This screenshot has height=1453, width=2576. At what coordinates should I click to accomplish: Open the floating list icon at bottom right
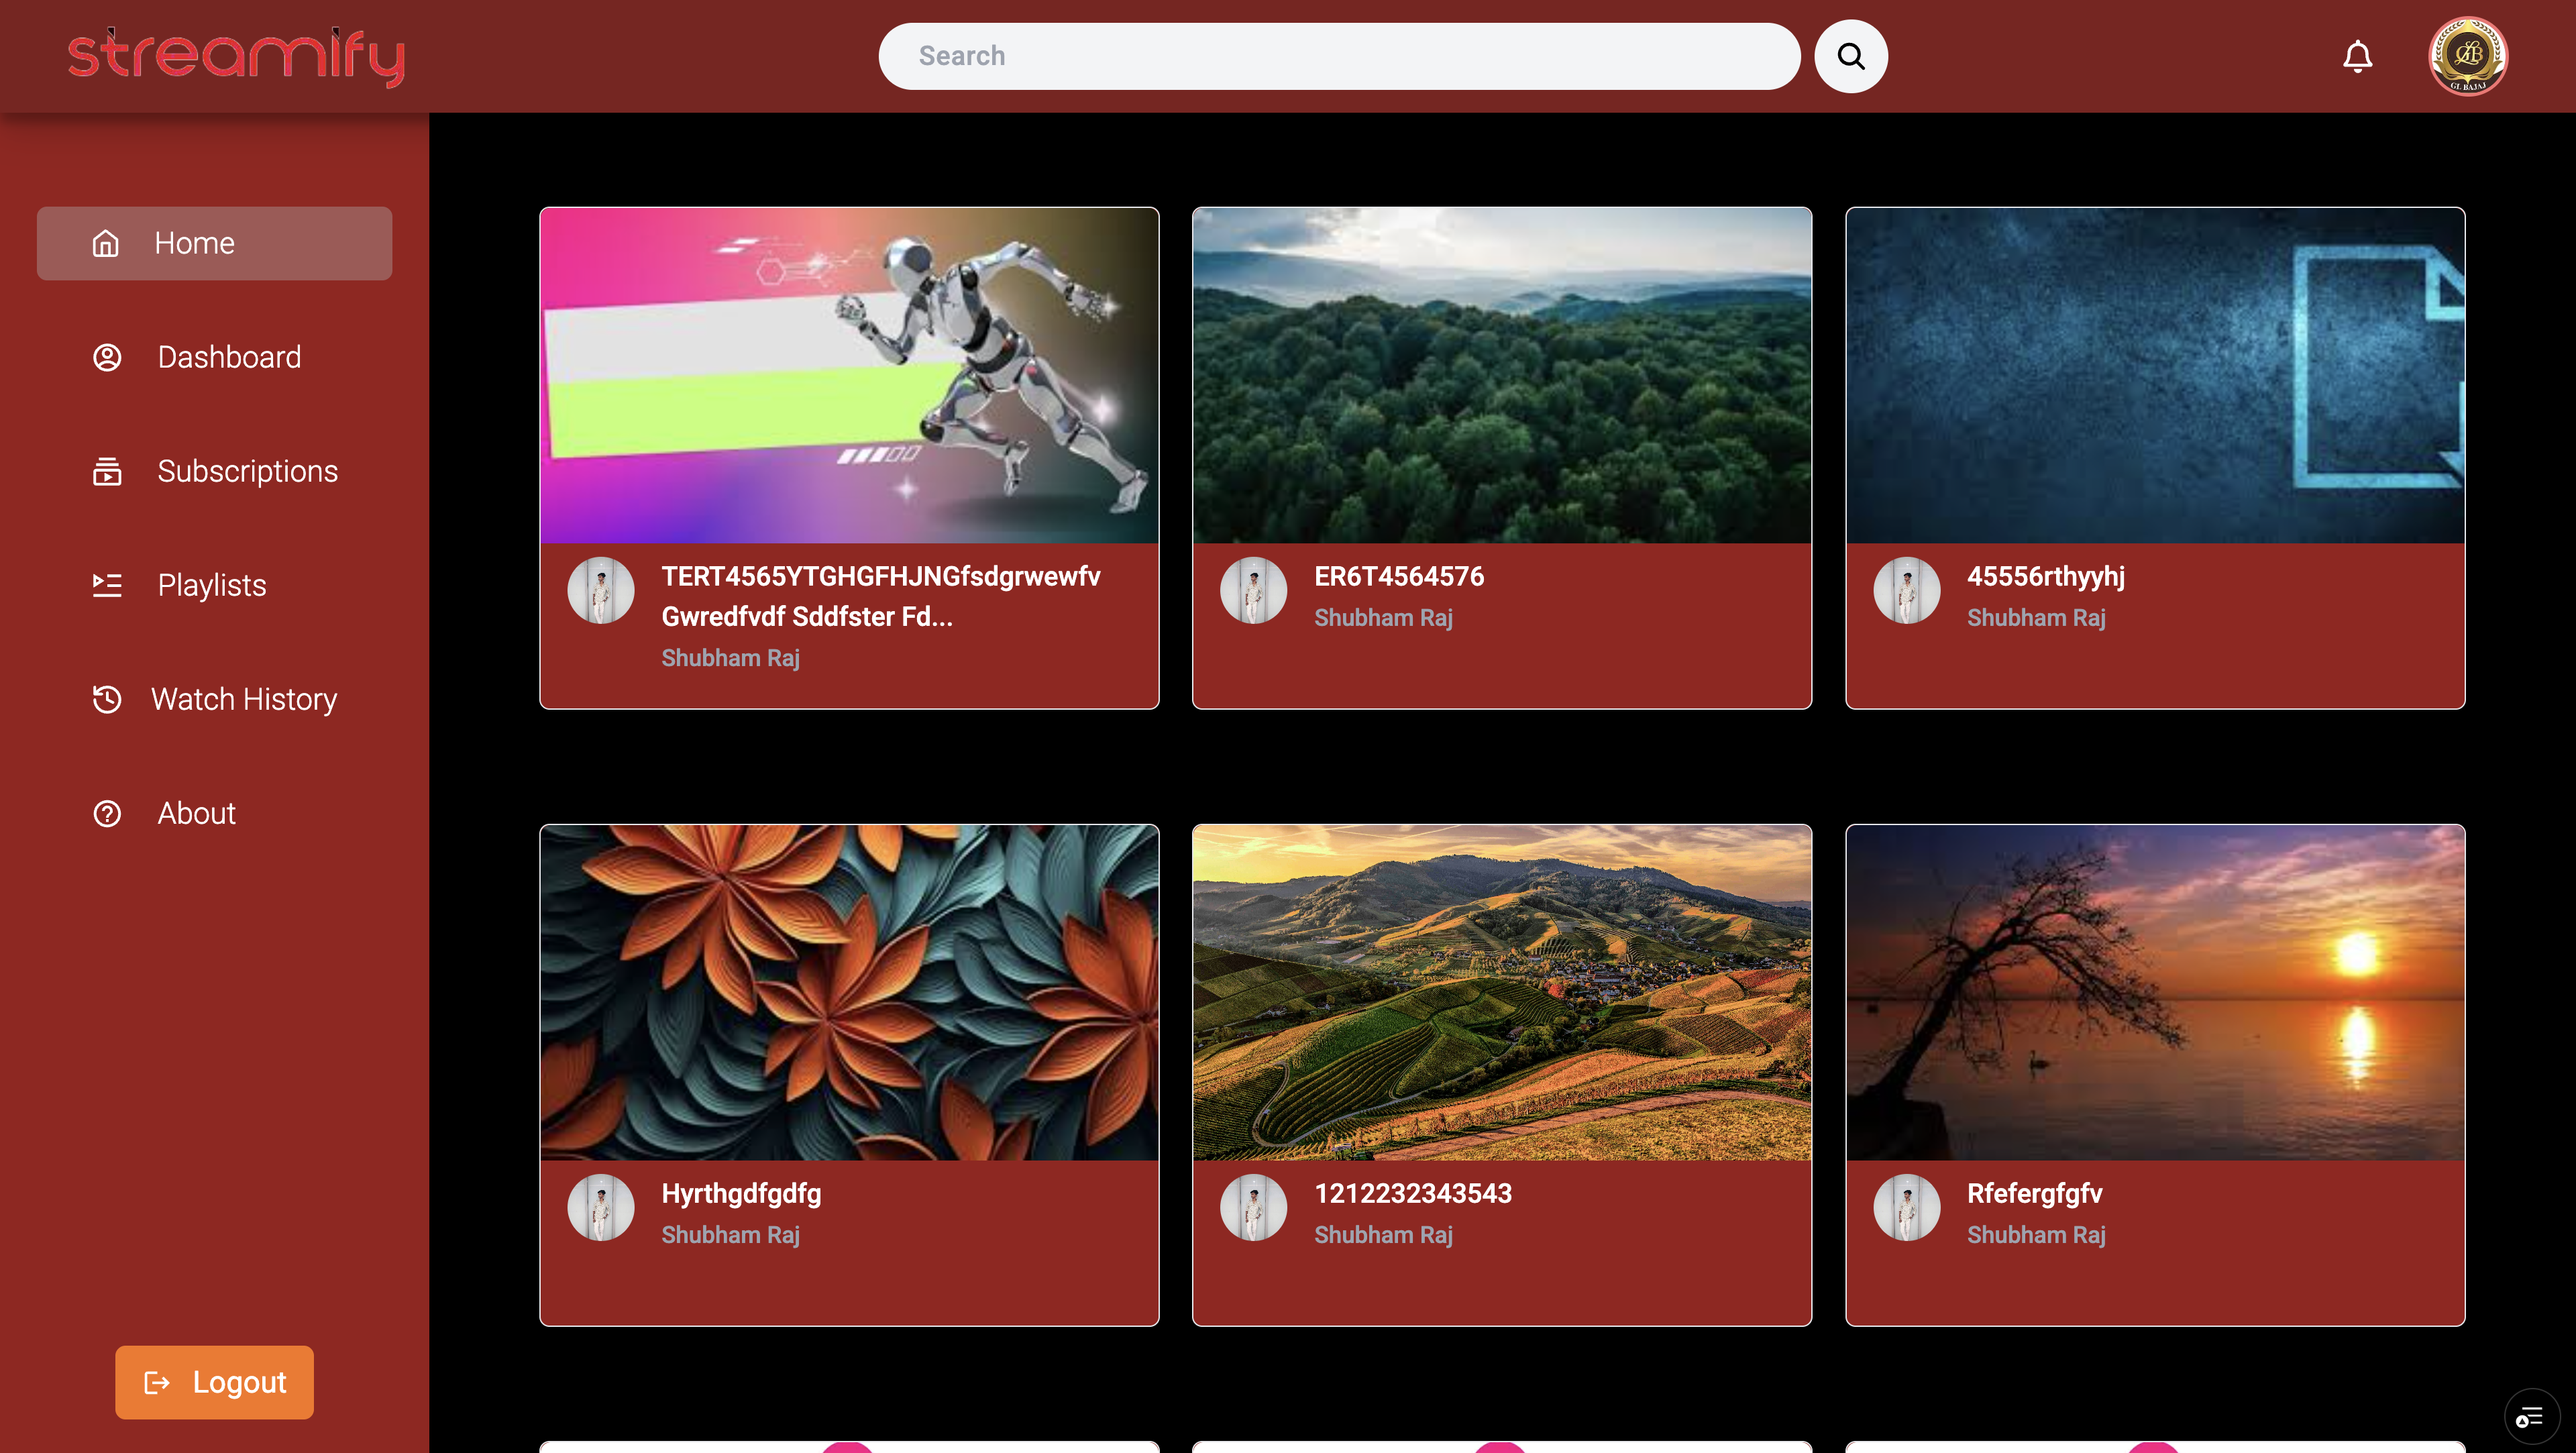[2530, 1416]
